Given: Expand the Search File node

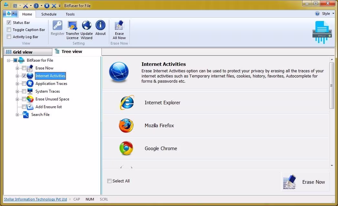Looking at the screenshot, I should tap(17, 115).
